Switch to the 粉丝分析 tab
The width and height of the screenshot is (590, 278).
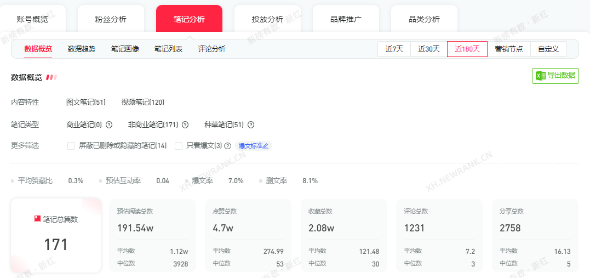coord(111,19)
